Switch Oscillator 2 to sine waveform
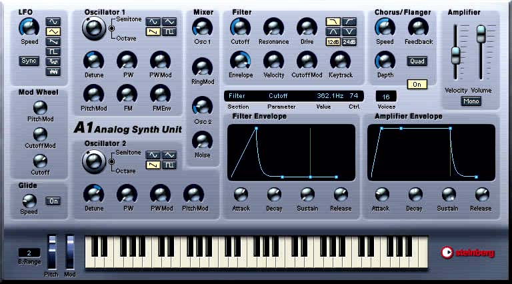The width and height of the screenshot is (512, 284). tap(153, 155)
